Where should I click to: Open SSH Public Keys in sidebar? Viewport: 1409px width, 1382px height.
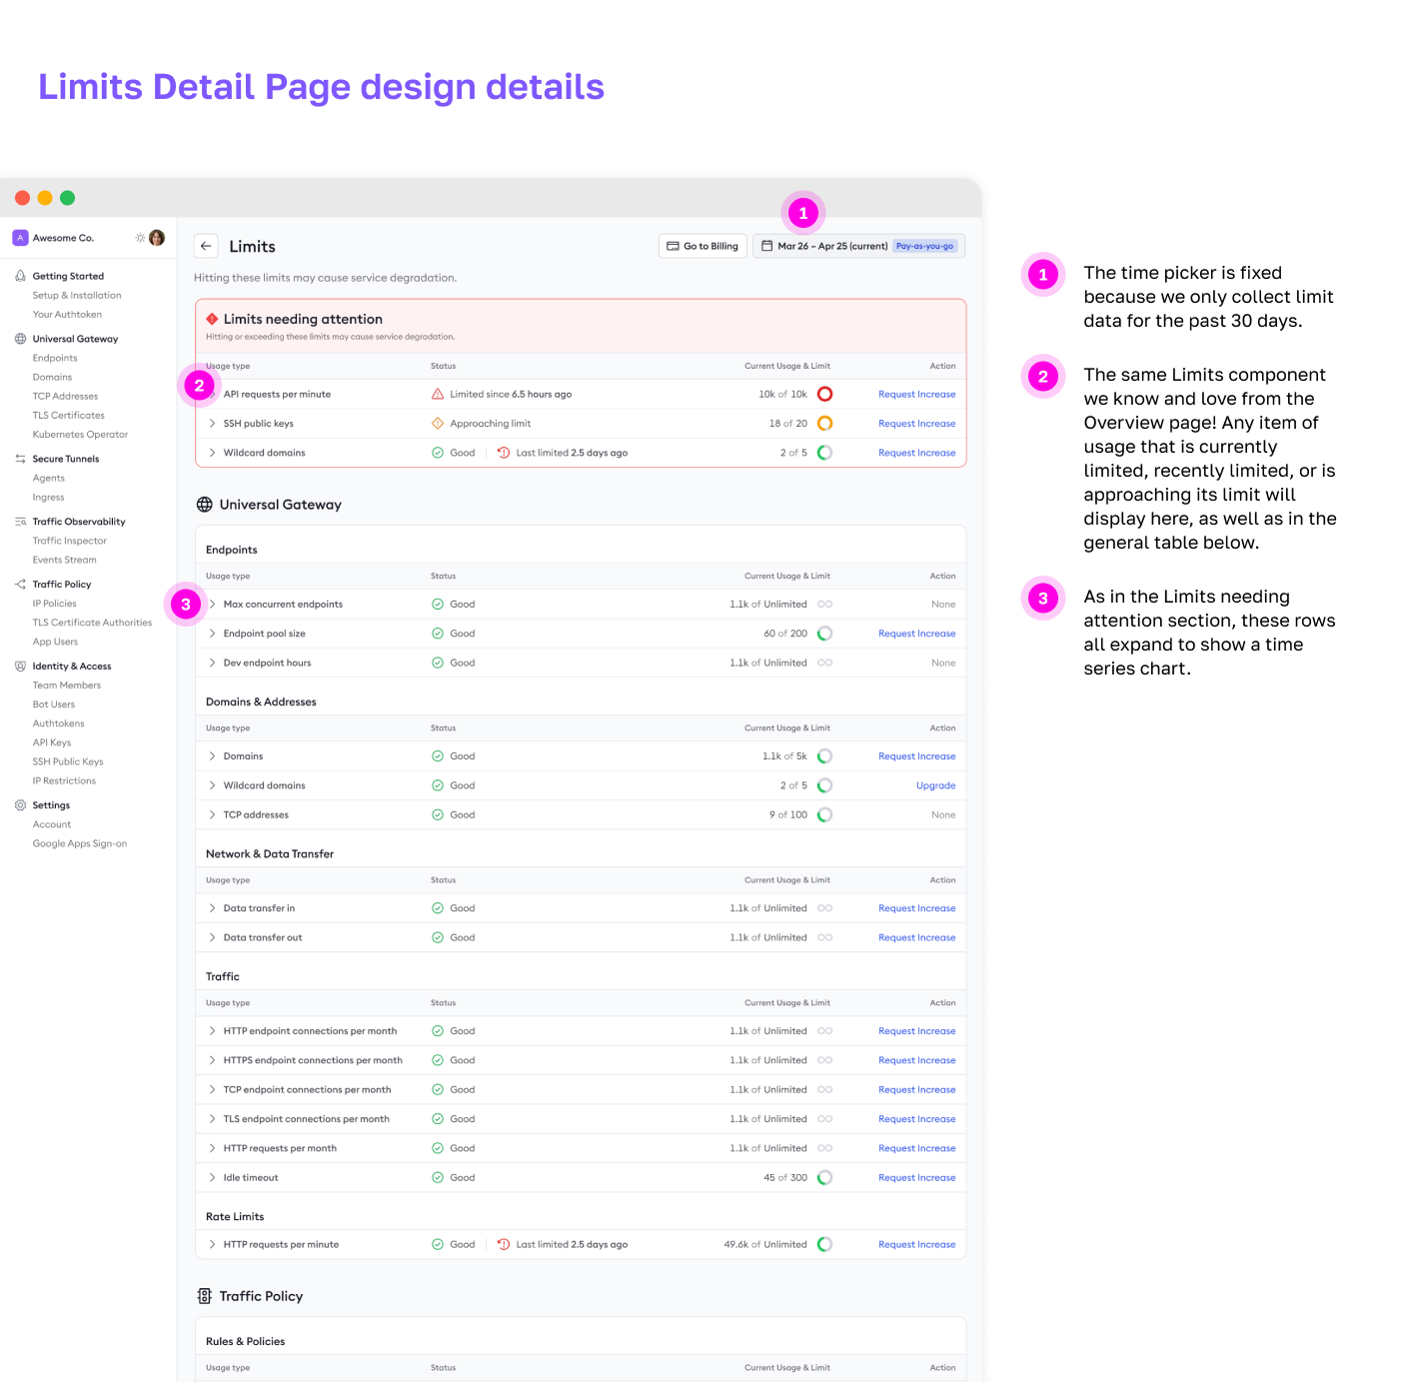[x=68, y=761]
